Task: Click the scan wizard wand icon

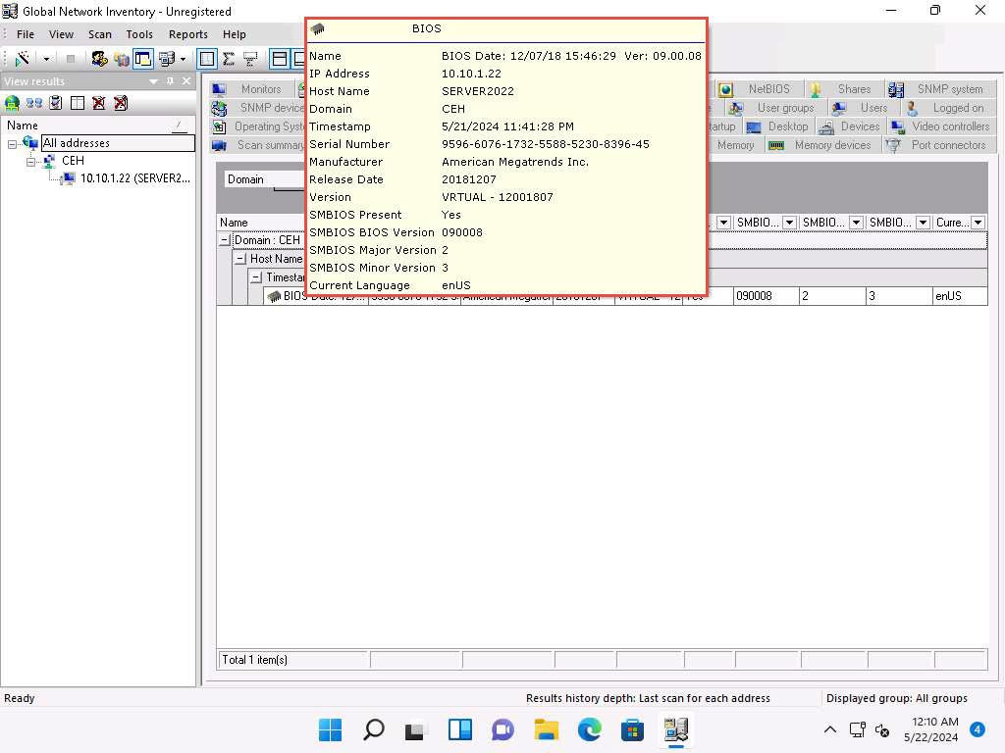Action: point(22,59)
